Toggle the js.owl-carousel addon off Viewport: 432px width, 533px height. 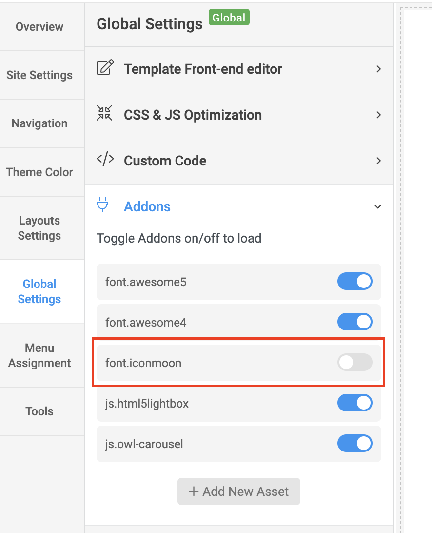(x=355, y=444)
